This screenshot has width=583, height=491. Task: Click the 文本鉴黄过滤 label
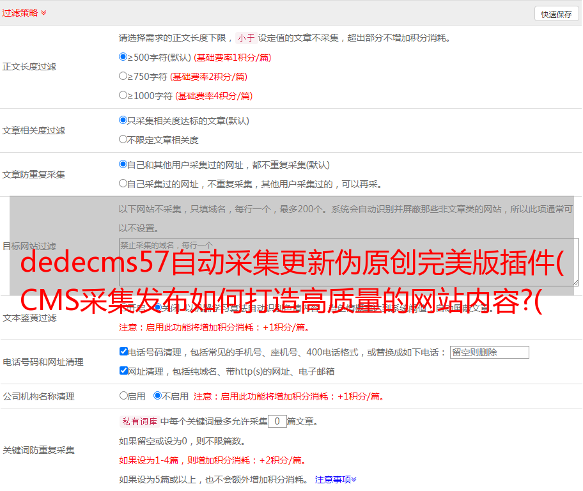(30, 318)
